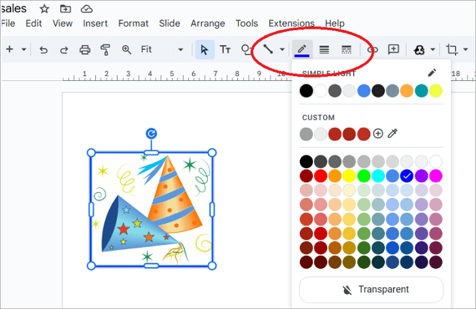476x309 pixels.
Task: Open the border dash style tool
Action: tap(346, 50)
